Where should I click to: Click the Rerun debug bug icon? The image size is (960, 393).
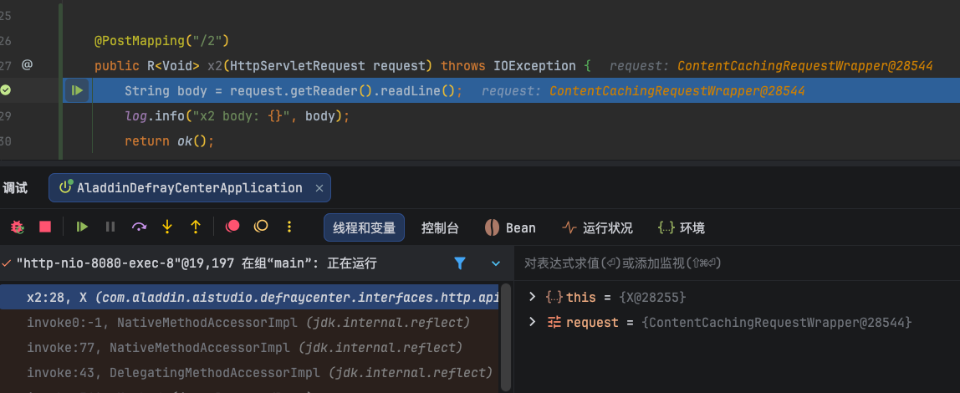16,227
